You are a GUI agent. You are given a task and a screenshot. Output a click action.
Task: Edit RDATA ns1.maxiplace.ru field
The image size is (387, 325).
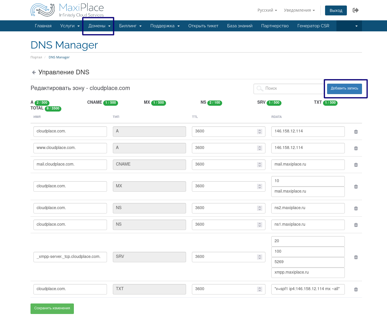click(x=308, y=225)
